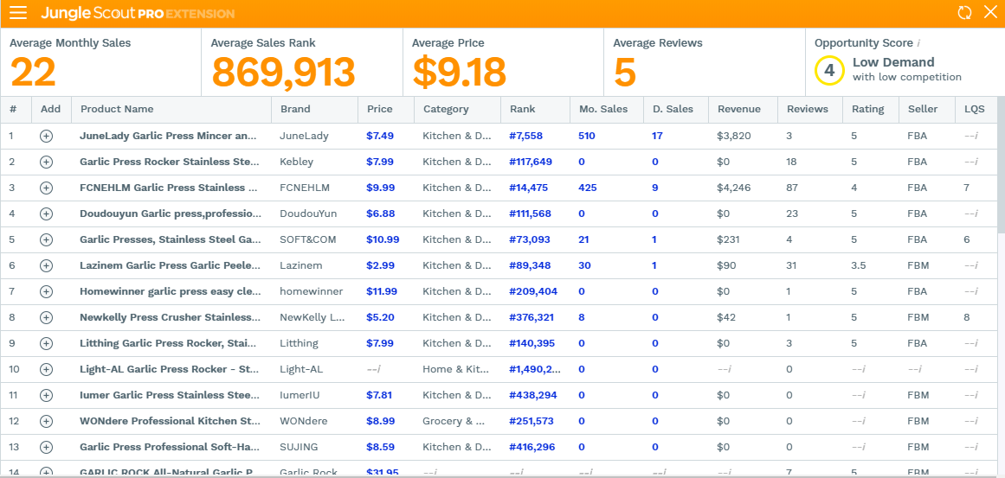Sort by Category column header

point(446,110)
